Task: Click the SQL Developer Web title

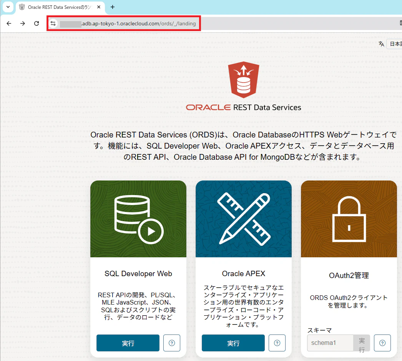Action: click(138, 274)
